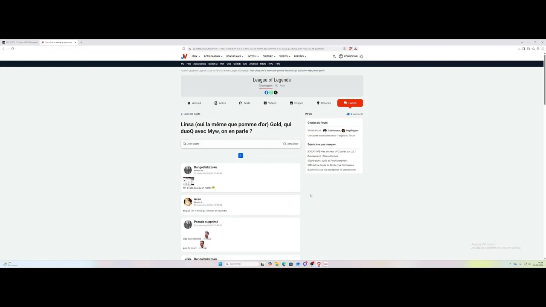Click the bookmark icon in address bar
Screen dimensions: 546x307
(x=183, y=49)
